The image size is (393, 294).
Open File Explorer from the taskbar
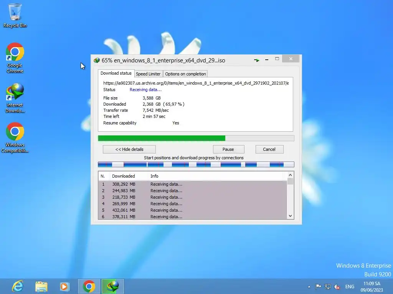pyautogui.click(x=41, y=286)
